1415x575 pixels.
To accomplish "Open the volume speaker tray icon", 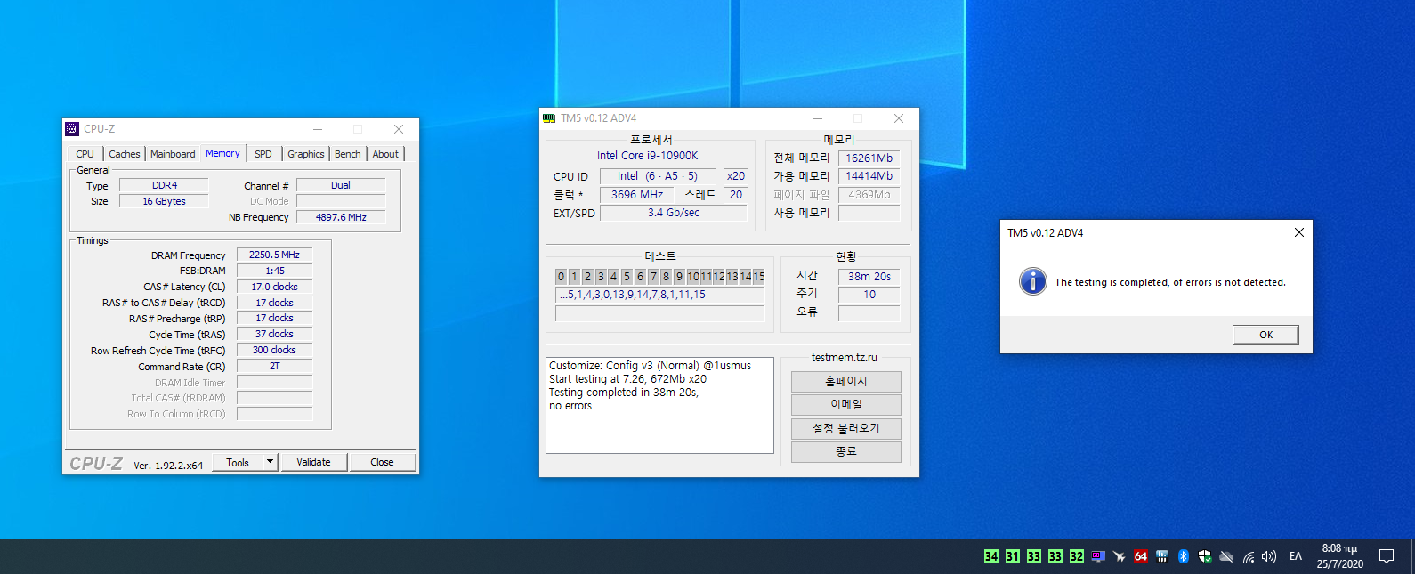I will click(x=1269, y=556).
